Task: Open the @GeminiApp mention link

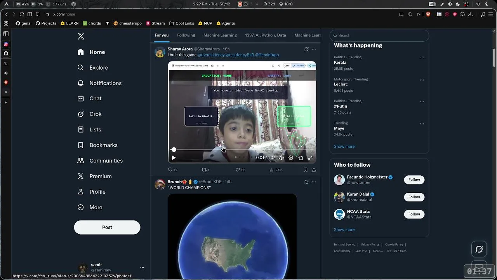Action: click(267, 55)
